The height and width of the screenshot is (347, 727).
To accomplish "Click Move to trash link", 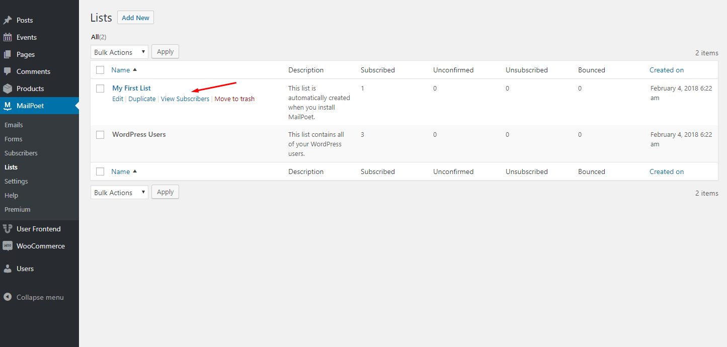I will pyautogui.click(x=234, y=99).
